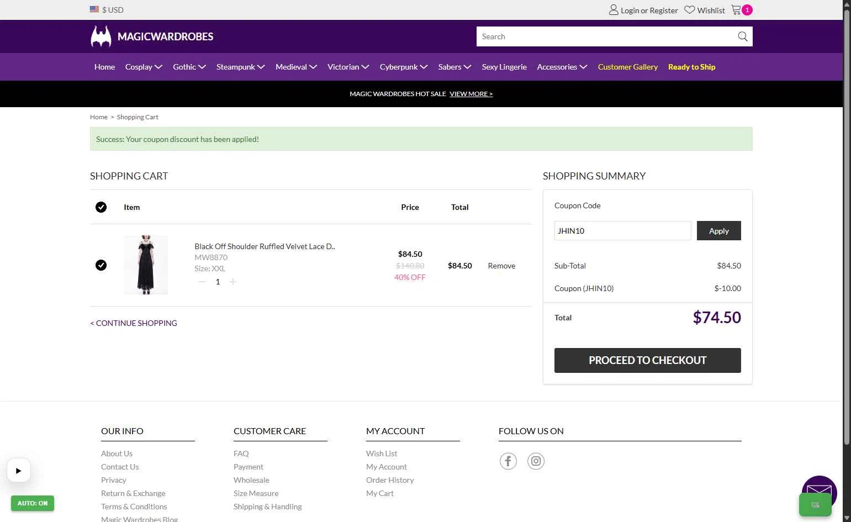Increase item quantity with plus
Viewport: 851px width, 522px height.
tap(233, 282)
